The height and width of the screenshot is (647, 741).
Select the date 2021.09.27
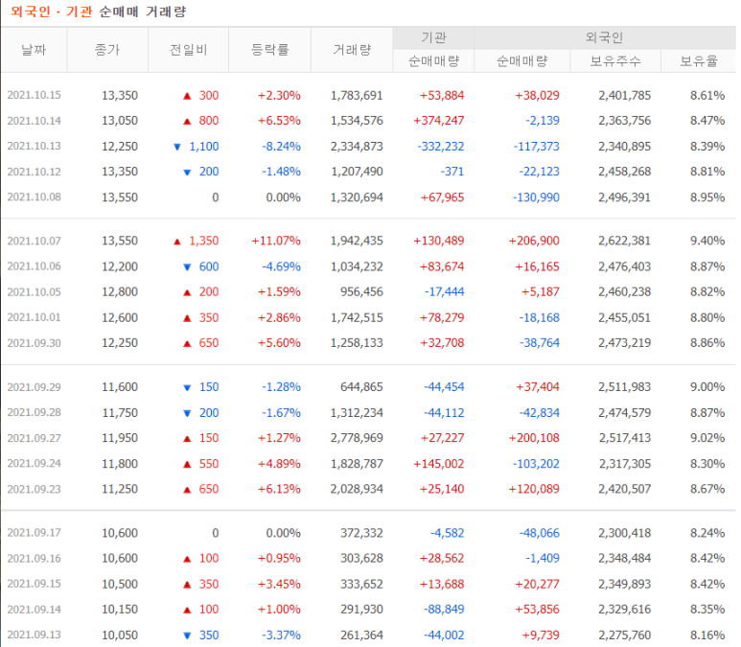point(34,438)
